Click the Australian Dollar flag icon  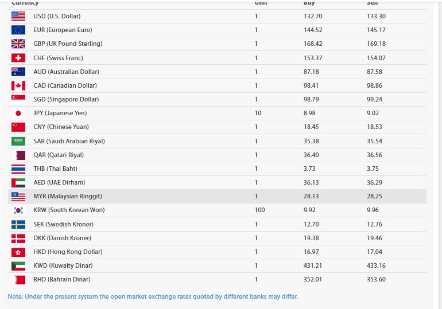coord(18,72)
